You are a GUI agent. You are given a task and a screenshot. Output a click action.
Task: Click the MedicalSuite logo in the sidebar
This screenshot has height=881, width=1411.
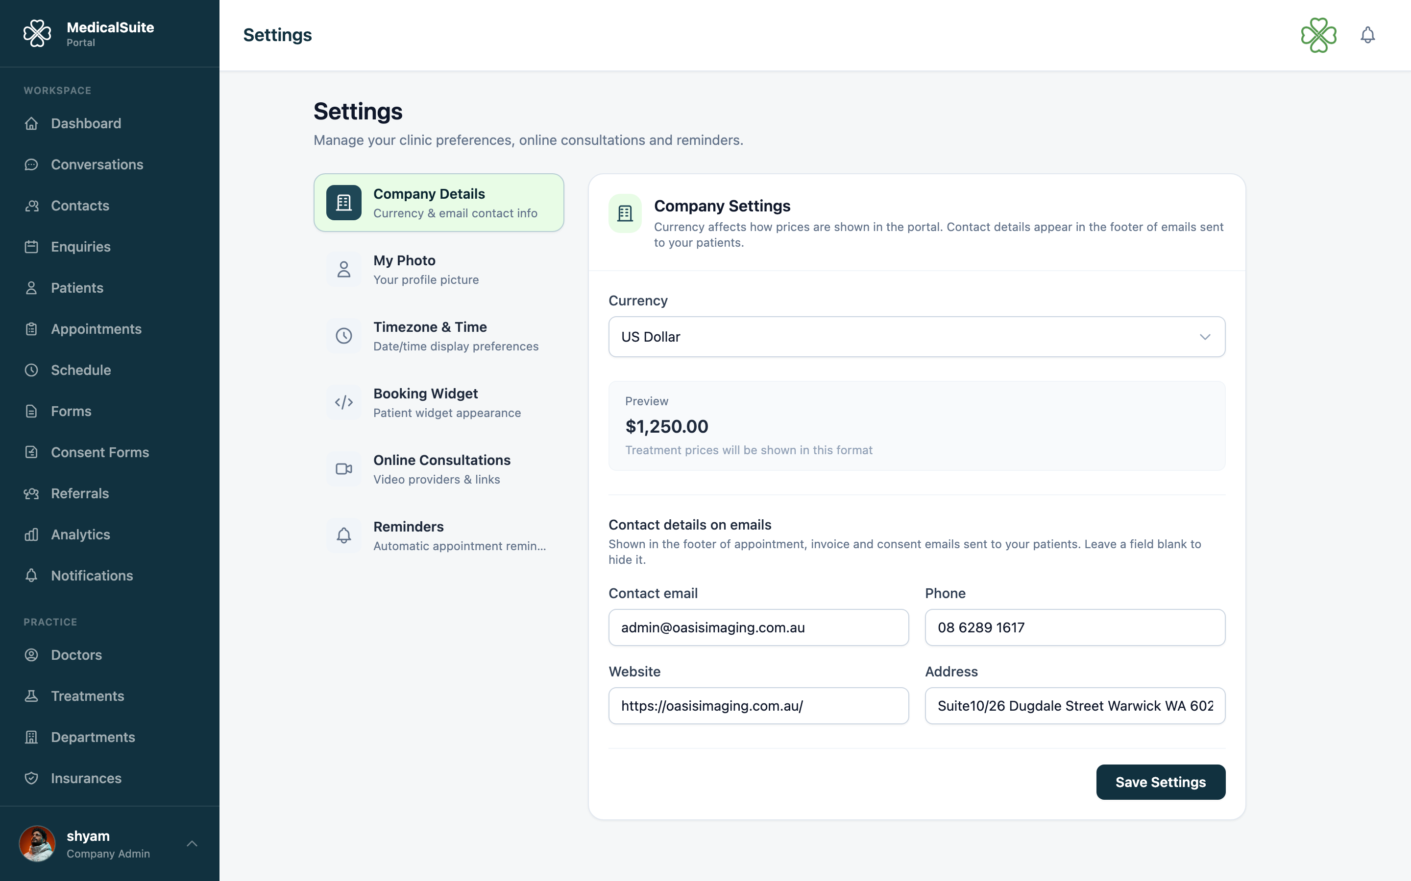click(37, 34)
